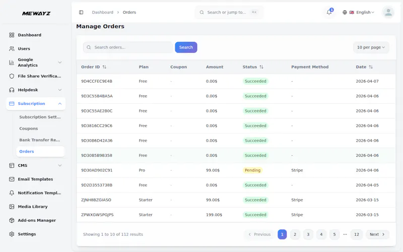Focus the Search orders input field

128,47
